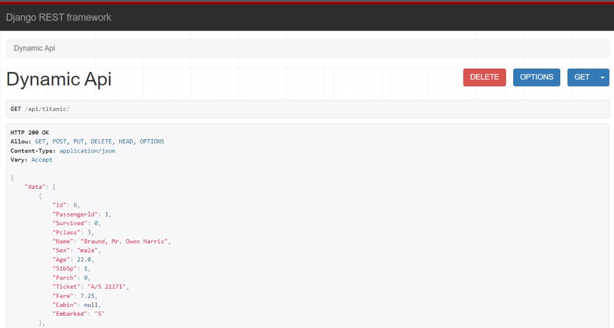Click GET in the Allow header list
The height and width of the screenshot is (328, 614).
[40, 141]
